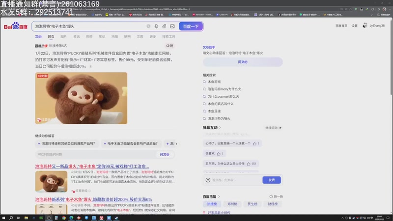The height and width of the screenshot is (221, 393).
Task: Open the notification center icon
Action: click(388, 218)
